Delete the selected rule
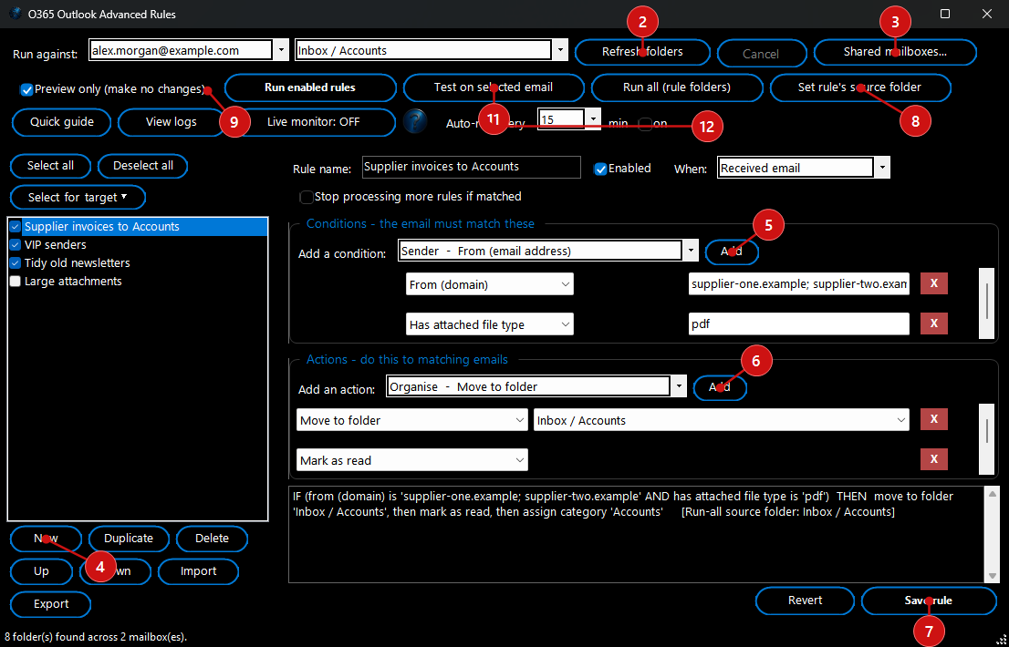This screenshot has height=647, width=1009. pyautogui.click(x=212, y=539)
